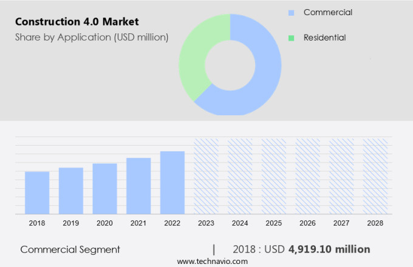Select the solid bar above 2019
This screenshot has width=413, height=267.
71,191
